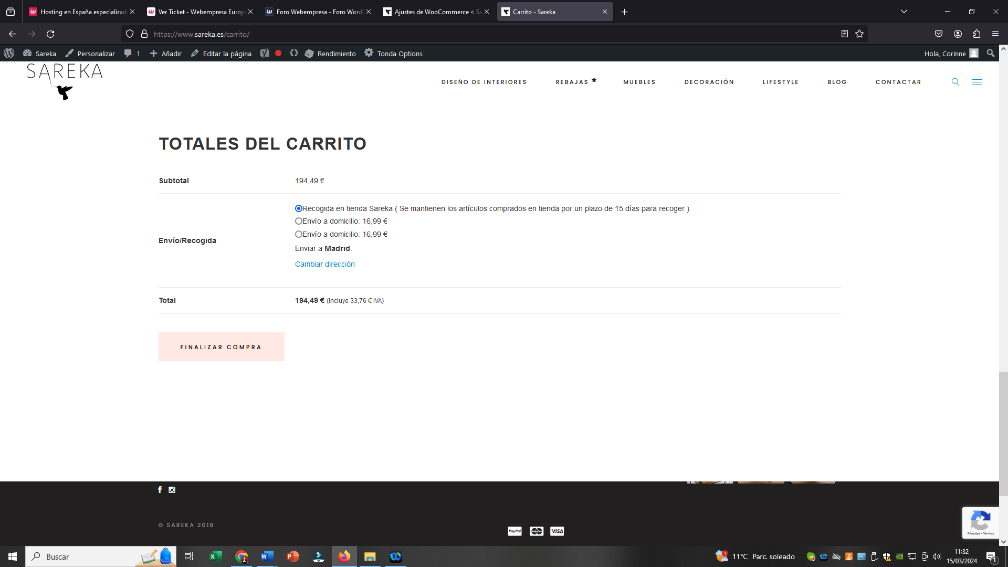The height and width of the screenshot is (567, 1008).
Task: Click Editar la página in admin bar
Action: (x=221, y=54)
